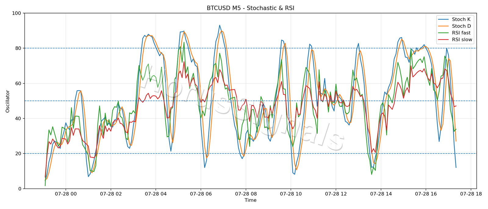488x209 pixels.
Task: Click the RSI slow legend label
Action: [x=462, y=40]
